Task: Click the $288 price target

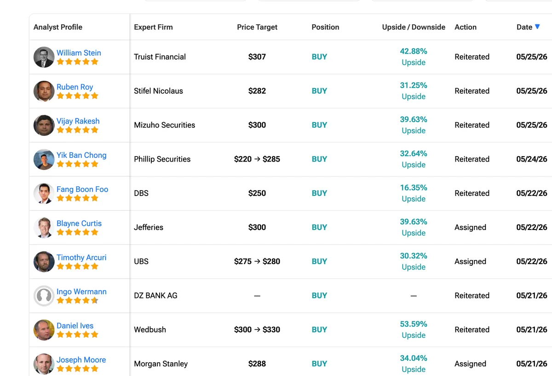Action: 257,364
